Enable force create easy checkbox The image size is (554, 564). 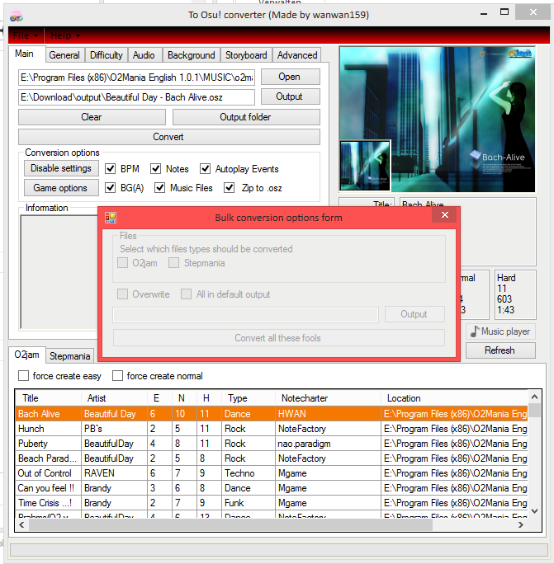[x=23, y=376]
